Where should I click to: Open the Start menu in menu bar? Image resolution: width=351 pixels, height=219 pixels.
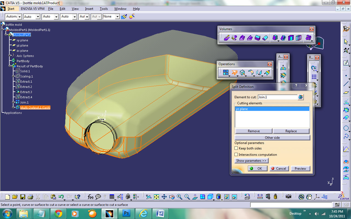[x=11, y=9]
